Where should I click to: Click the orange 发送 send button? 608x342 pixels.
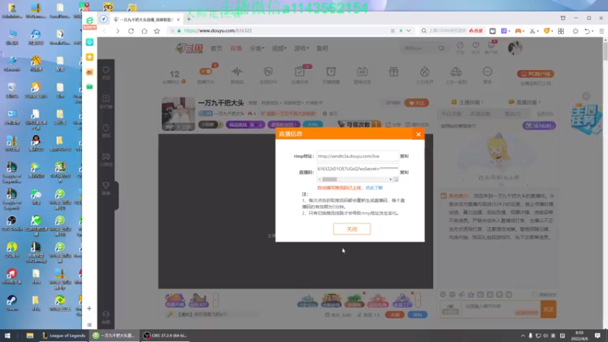click(548, 309)
